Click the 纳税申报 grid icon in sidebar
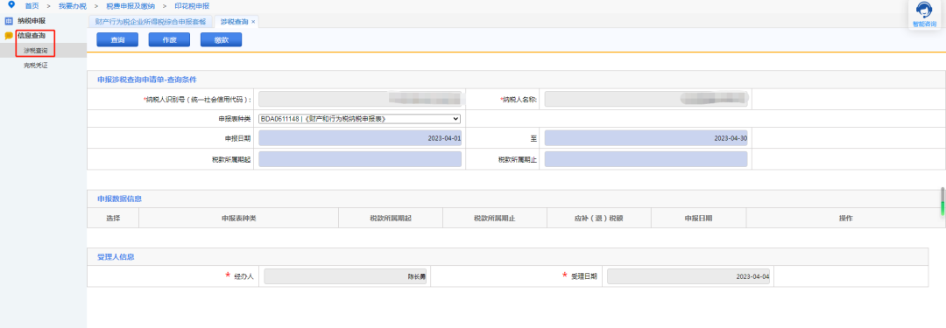 (x=9, y=20)
